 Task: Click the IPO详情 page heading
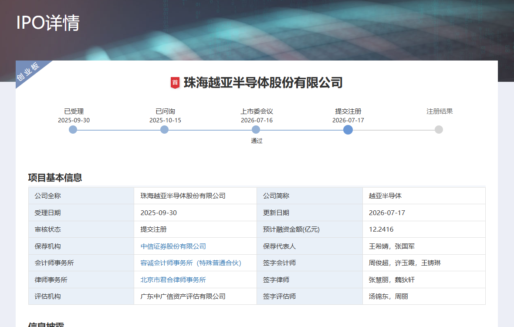click(48, 23)
